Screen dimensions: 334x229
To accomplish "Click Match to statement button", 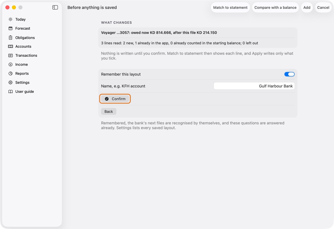I will 230,7.
